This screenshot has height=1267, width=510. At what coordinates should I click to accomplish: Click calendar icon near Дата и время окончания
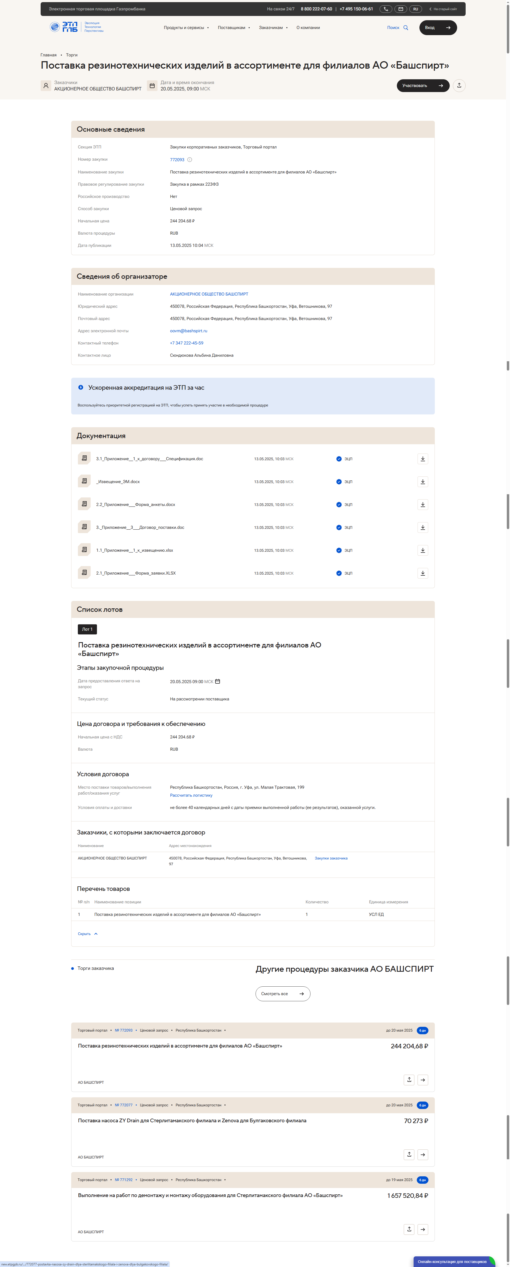click(152, 86)
